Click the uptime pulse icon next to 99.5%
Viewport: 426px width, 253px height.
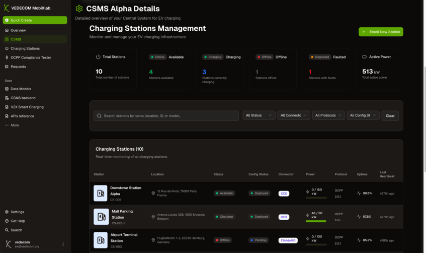[x=359, y=193]
